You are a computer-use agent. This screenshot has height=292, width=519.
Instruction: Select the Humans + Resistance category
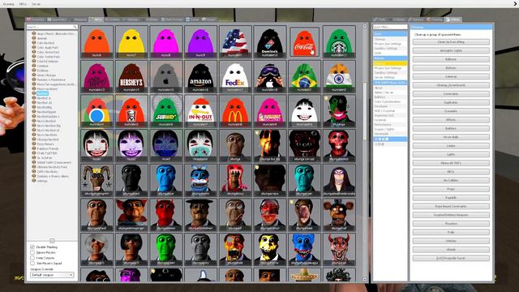pos(51,79)
